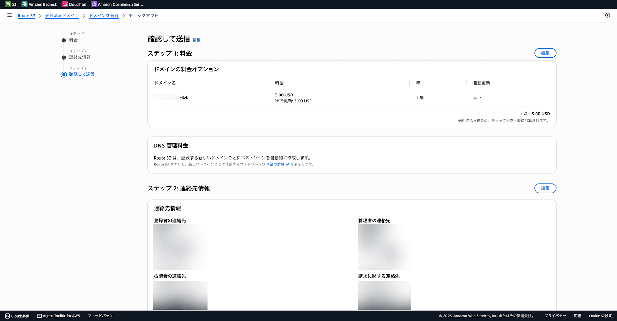Select 次で更新: 3.00 USD text
Screen dimensions: 617x321
293,101
